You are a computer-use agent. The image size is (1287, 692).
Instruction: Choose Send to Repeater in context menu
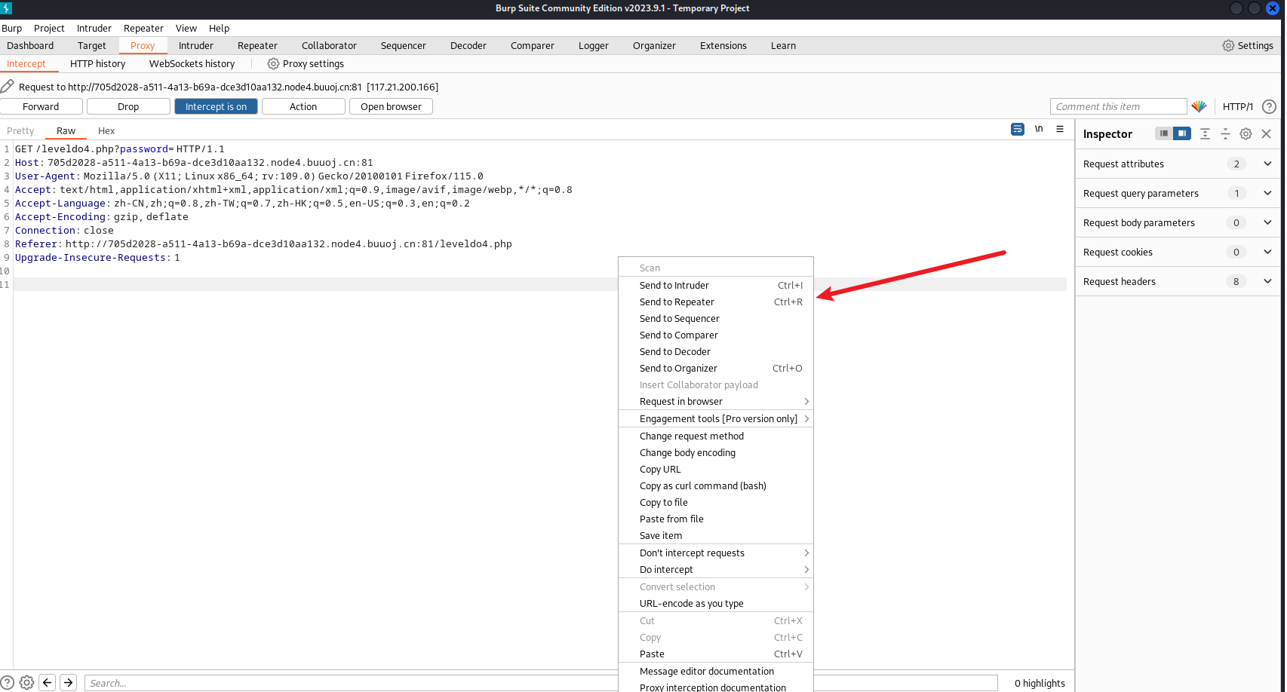click(x=716, y=302)
